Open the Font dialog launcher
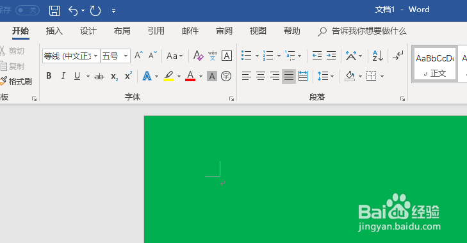Image resolution: width=467 pixels, height=243 pixels. click(x=231, y=98)
